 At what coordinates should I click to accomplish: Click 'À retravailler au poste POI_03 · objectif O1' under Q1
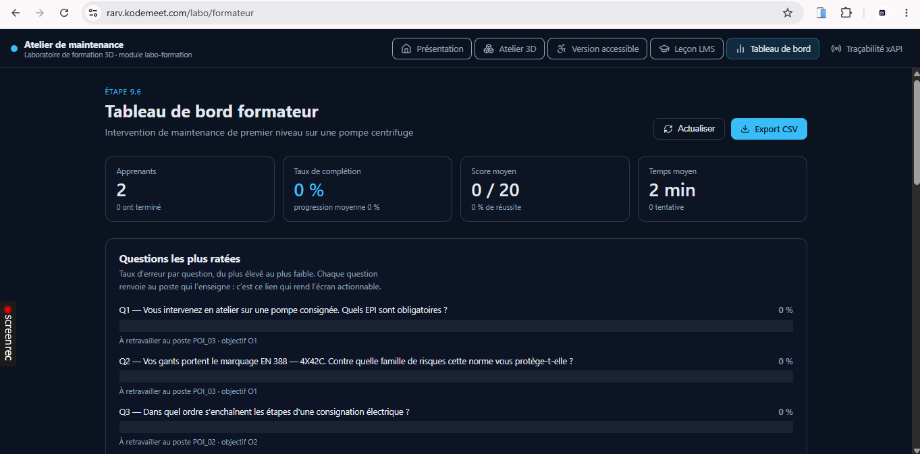pyautogui.click(x=188, y=341)
